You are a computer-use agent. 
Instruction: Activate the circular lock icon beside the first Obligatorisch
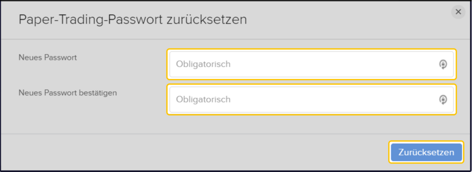443,64
